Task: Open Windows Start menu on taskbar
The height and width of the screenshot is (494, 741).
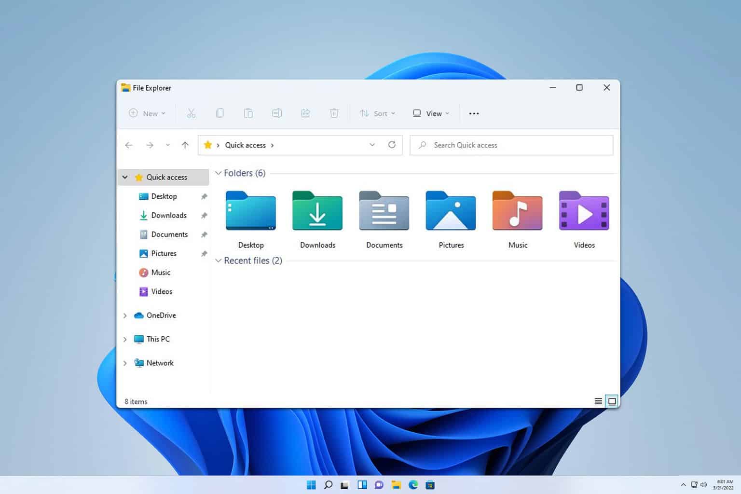Action: 311,485
